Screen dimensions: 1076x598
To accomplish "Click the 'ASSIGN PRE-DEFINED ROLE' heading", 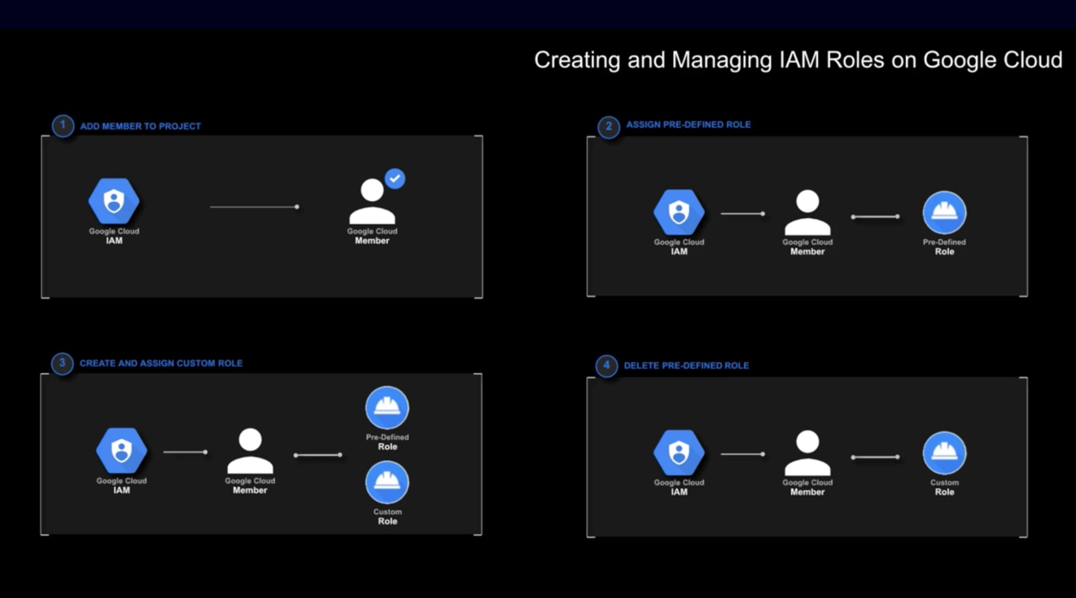I will click(688, 125).
